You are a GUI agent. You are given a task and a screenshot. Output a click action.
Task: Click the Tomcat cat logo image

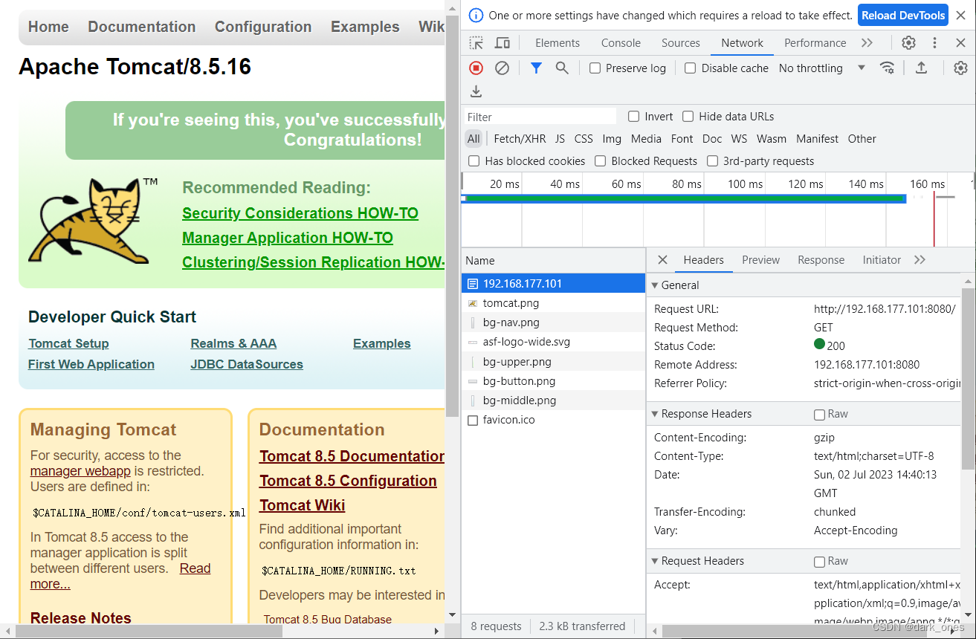click(92, 221)
